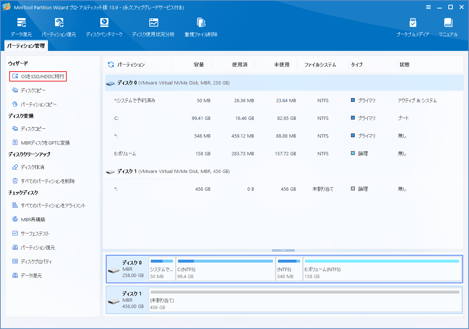Select the E:ボリューム(NTFS) block in disk map
The image size is (469, 329).
pyautogui.click(x=382, y=269)
